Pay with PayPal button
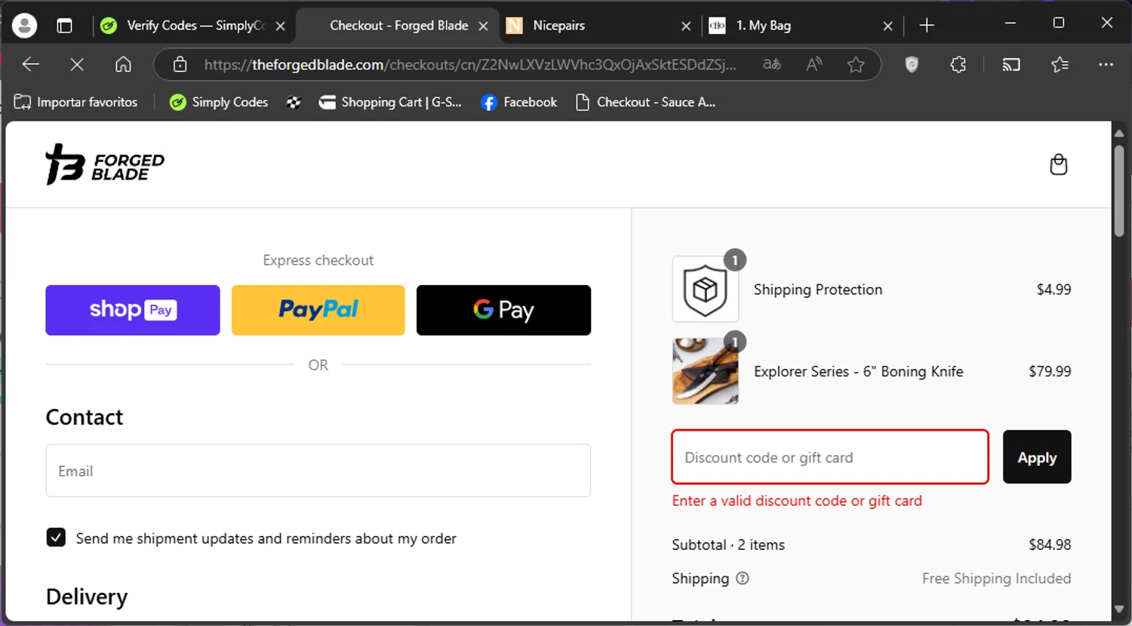The width and height of the screenshot is (1132, 626). tap(318, 310)
